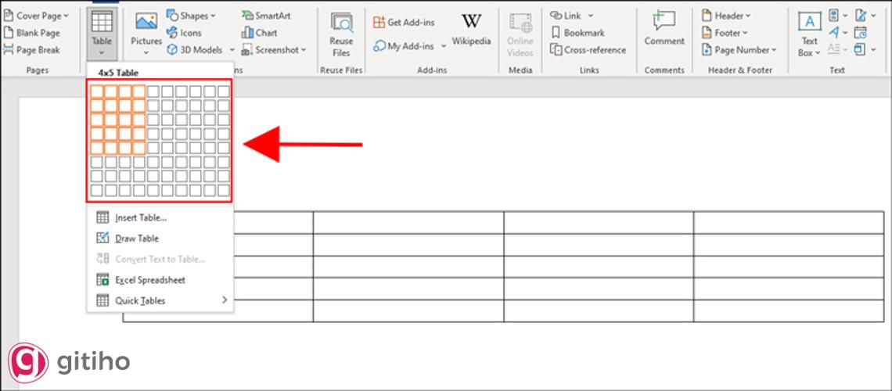The width and height of the screenshot is (892, 391).
Task: Open the Header dropdown
Action: (x=726, y=16)
